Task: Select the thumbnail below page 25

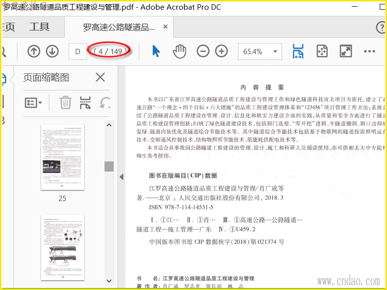Action: (x=62, y=248)
